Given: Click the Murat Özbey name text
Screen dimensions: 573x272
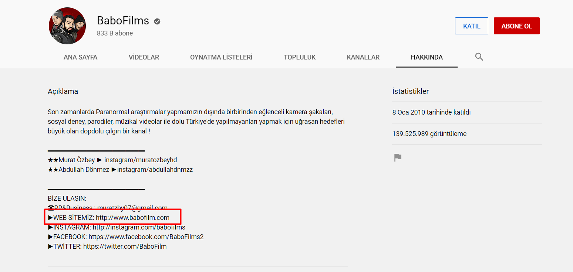Looking at the screenshot, I should [76, 160].
